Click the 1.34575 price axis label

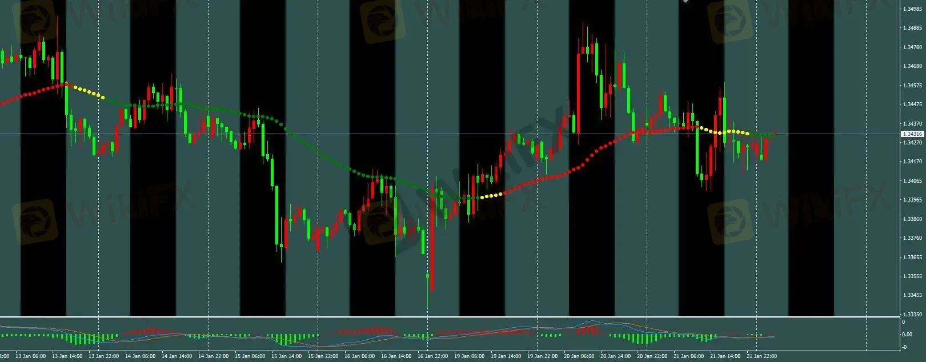point(913,86)
